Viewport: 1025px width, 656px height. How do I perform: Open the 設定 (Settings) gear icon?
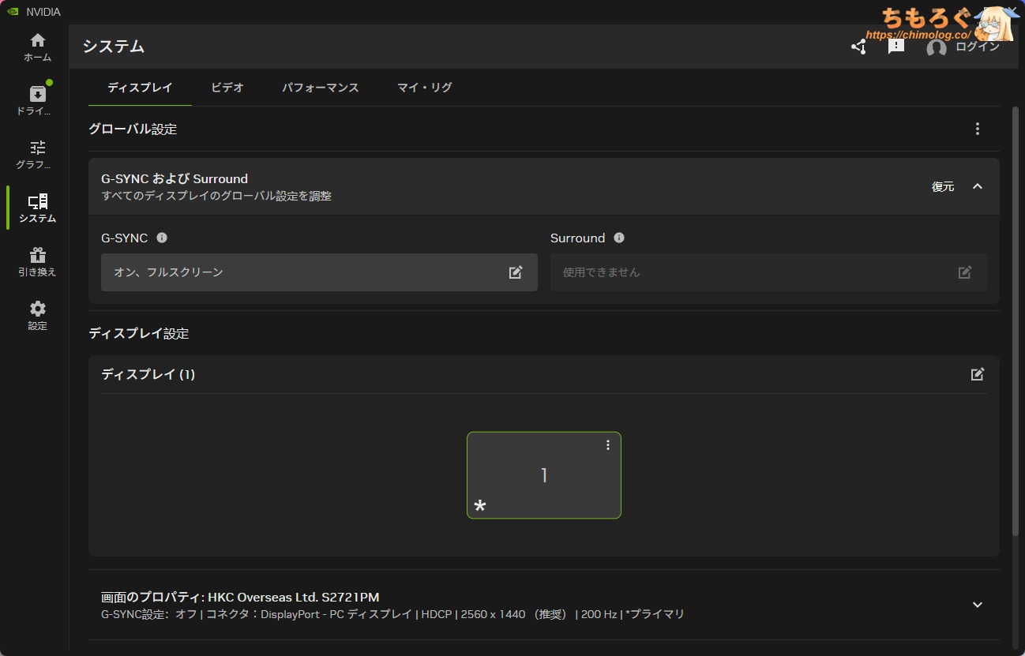coord(37,315)
